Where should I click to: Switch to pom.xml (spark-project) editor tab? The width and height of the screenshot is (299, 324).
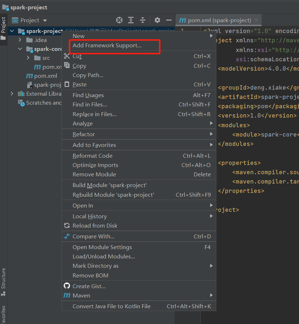tap(218, 20)
